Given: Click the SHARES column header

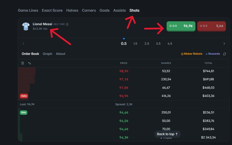Looking at the screenshot, I should pyautogui.click(x=166, y=63).
